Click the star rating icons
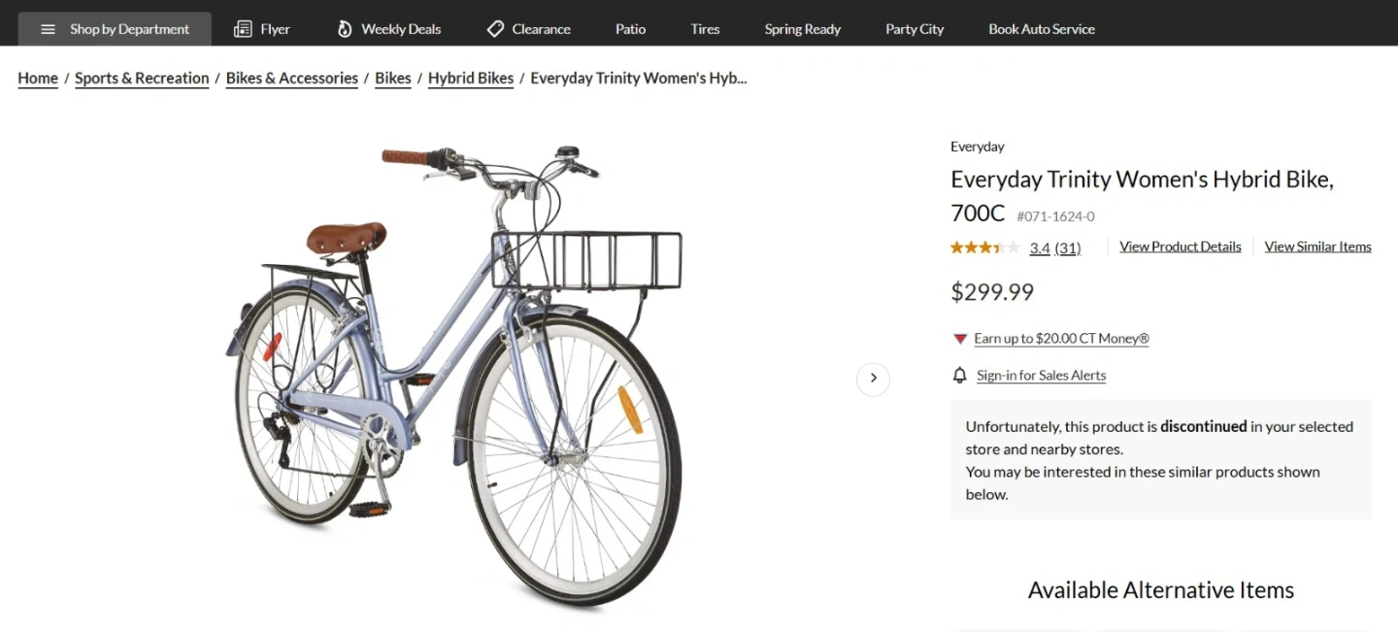The image size is (1398, 632). coord(984,248)
